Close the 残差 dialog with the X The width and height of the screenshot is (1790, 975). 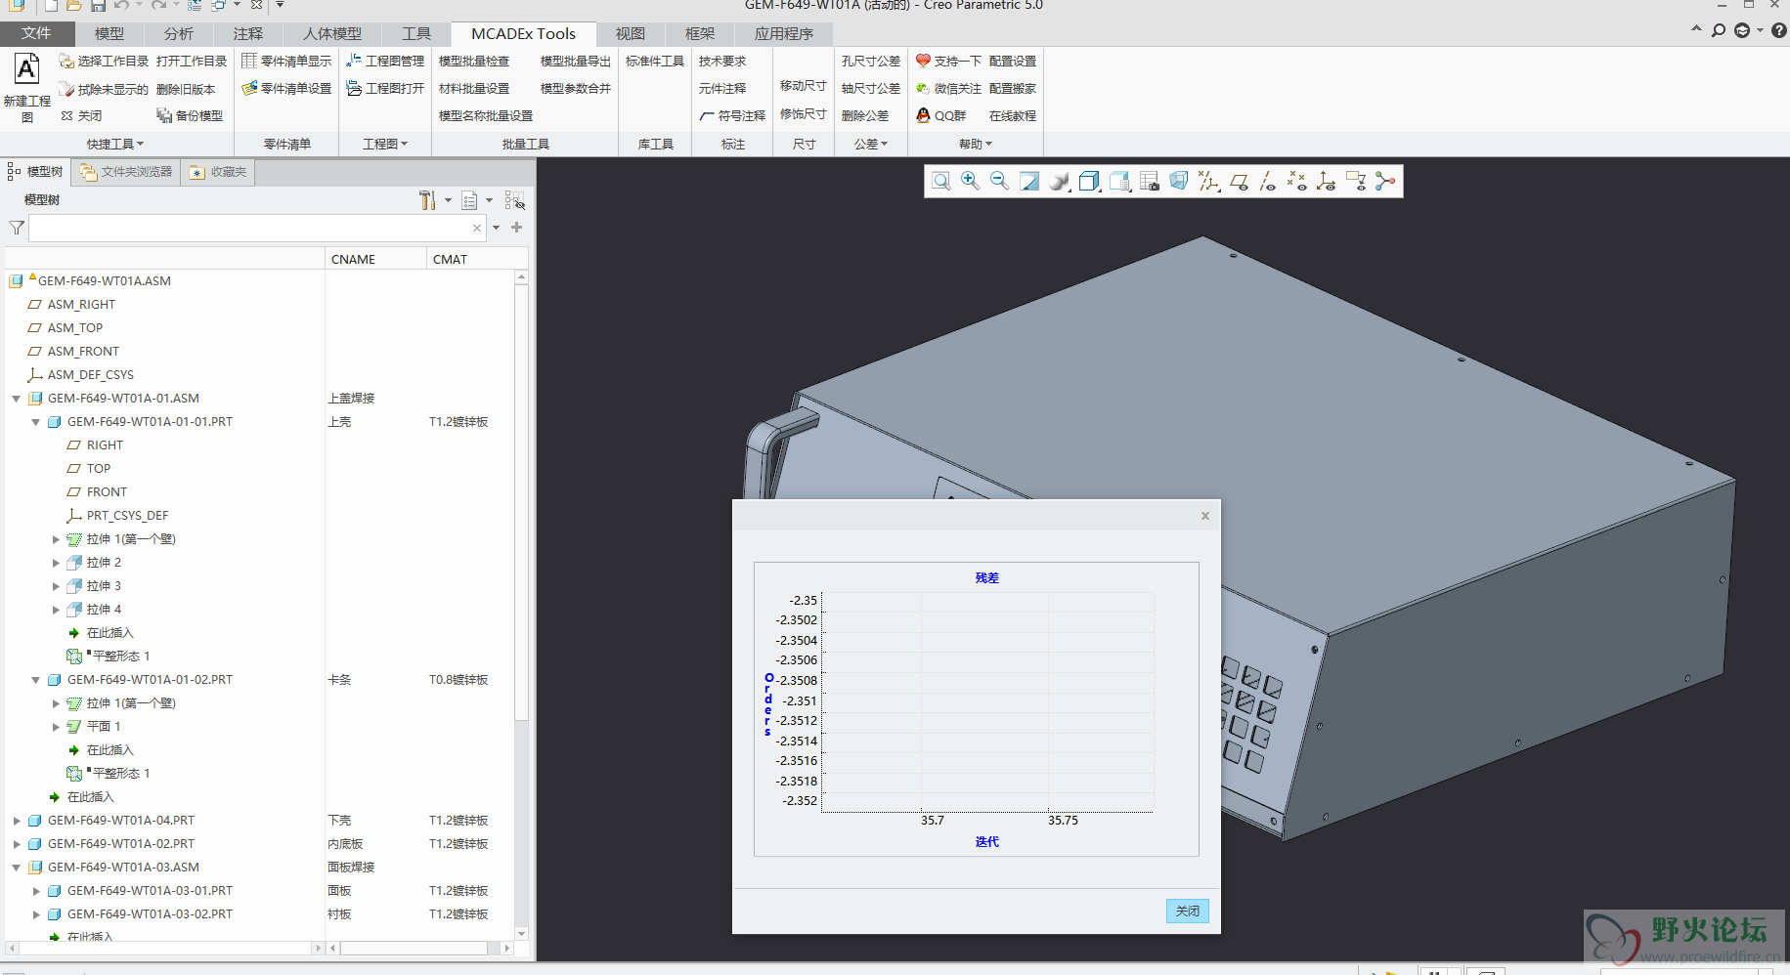point(1205,516)
